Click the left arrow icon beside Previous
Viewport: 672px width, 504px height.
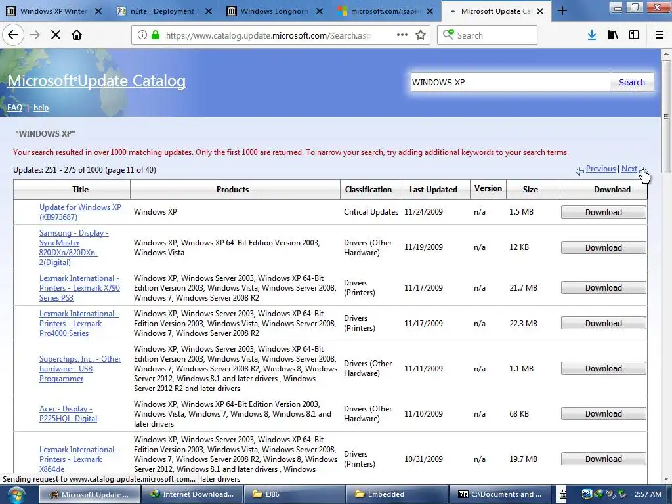tap(580, 171)
